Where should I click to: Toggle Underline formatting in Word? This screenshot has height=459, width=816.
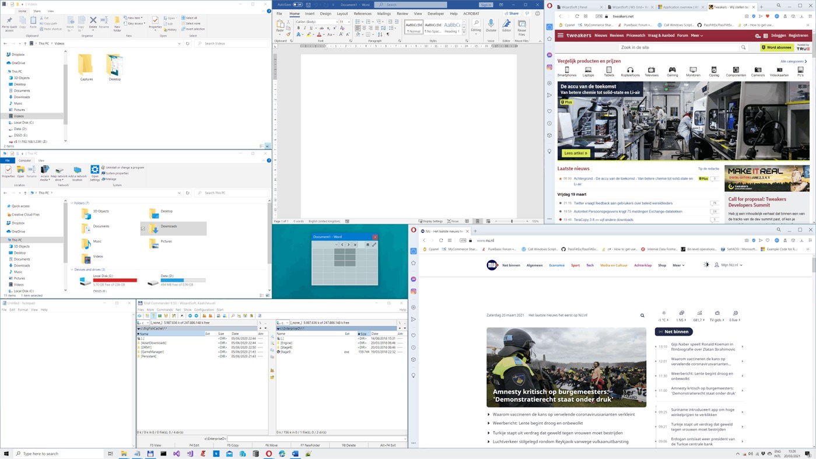[x=310, y=28]
